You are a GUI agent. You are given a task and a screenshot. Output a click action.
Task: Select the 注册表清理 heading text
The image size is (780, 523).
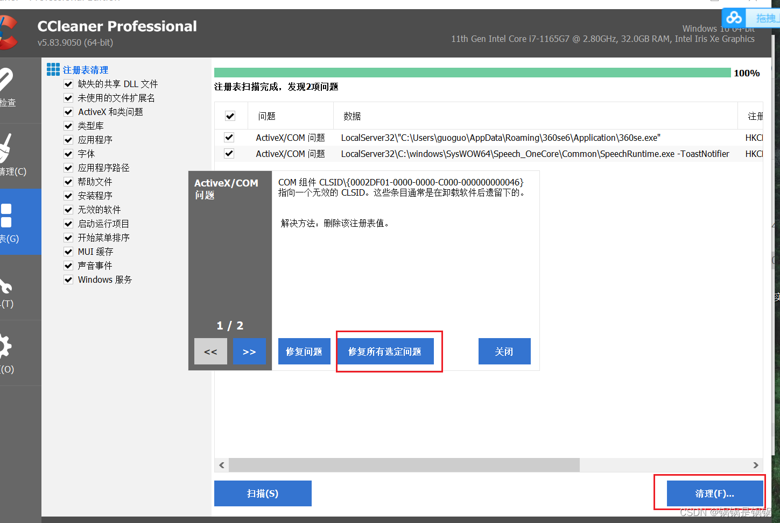tap(86, 70)
